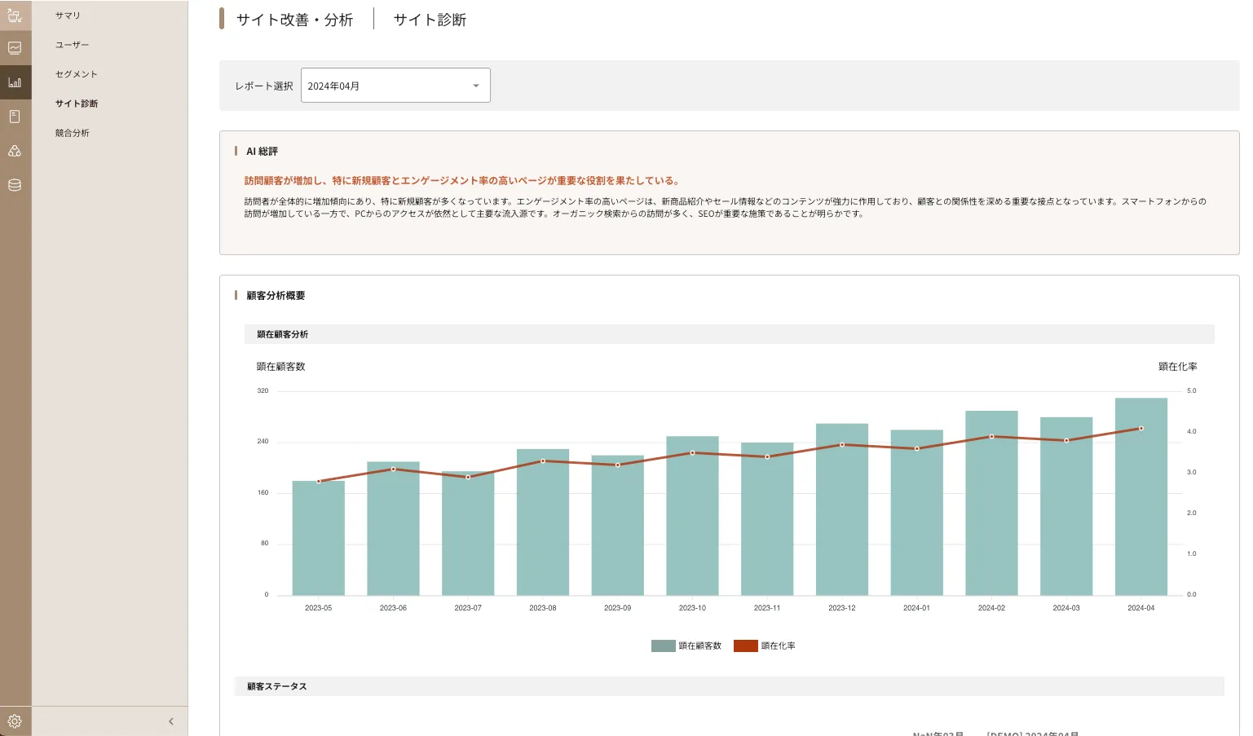
Task: Click the 顕在顧客分析 subsection bar
Action: coord(729,334)
